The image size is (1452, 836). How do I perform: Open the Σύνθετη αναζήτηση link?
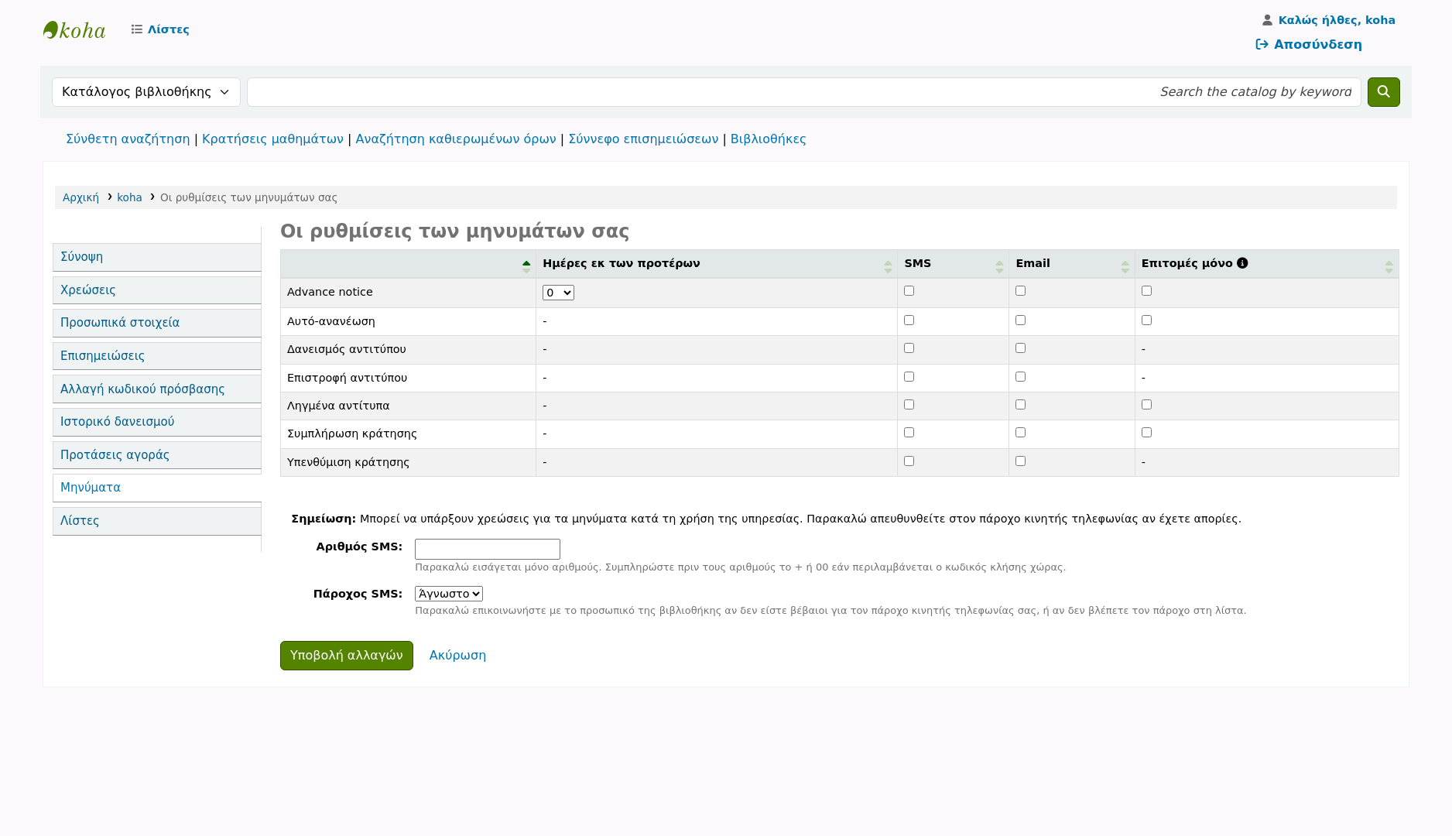(128, 139)
